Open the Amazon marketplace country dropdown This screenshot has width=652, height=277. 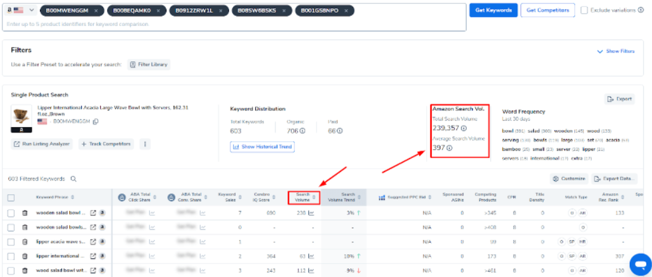click(20, 10)
